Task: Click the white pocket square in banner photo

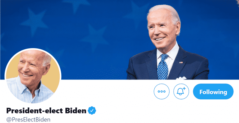Action: tap(181, 78)
